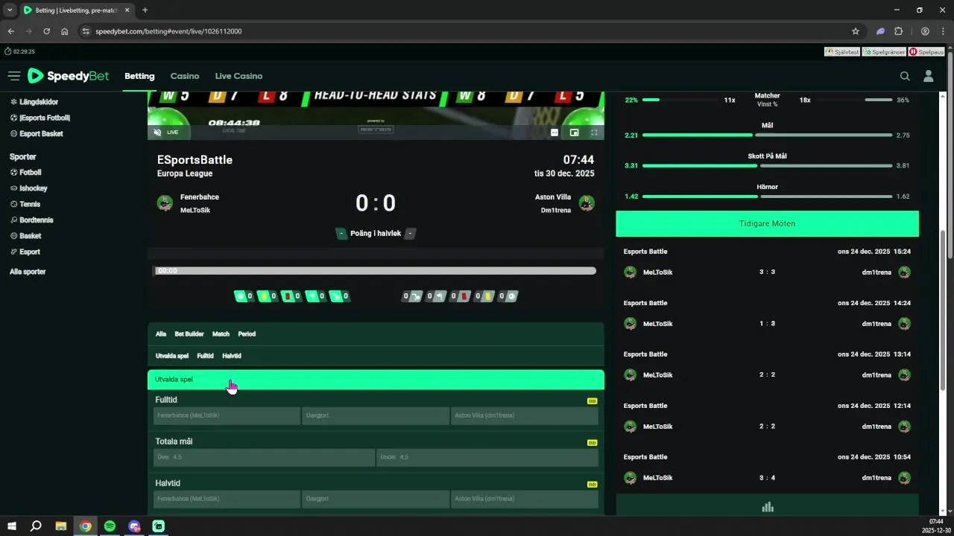Viewport: 954px width, 536px height.
Task: Select the Bet Builder market filter
Action: 189,334
